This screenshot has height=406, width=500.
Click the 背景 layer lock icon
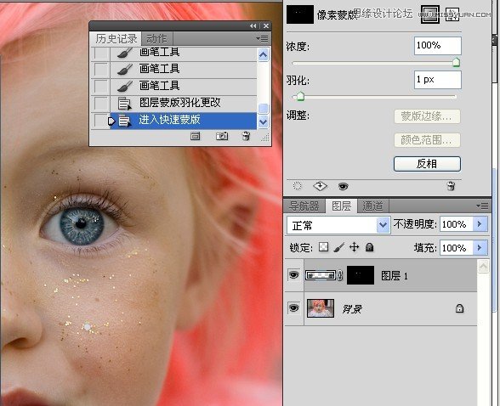coord(459,308)
